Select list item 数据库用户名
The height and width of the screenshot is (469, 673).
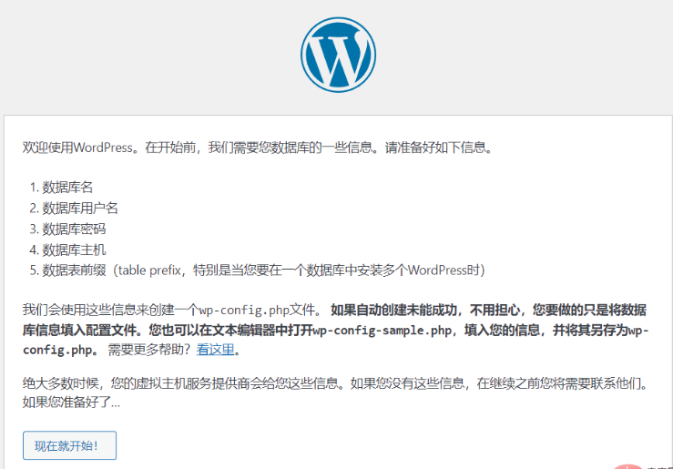click(80, 209)
